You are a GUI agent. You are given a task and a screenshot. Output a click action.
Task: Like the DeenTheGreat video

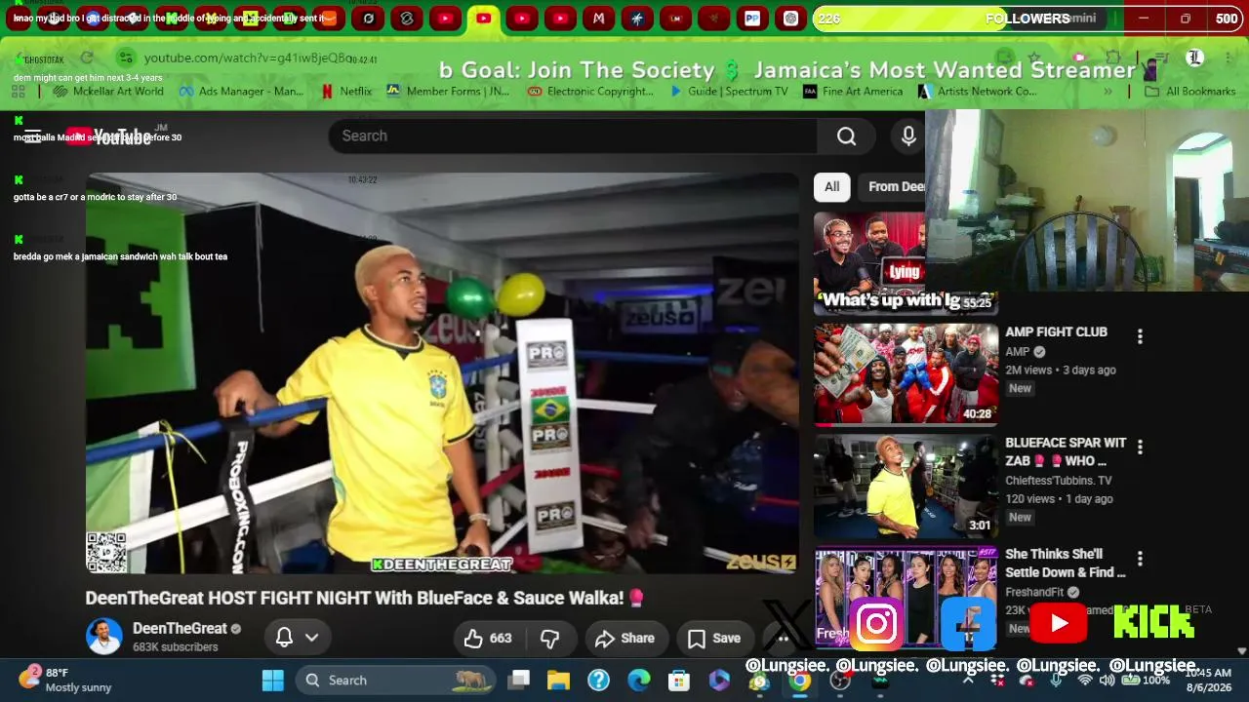tap(488, 638)
